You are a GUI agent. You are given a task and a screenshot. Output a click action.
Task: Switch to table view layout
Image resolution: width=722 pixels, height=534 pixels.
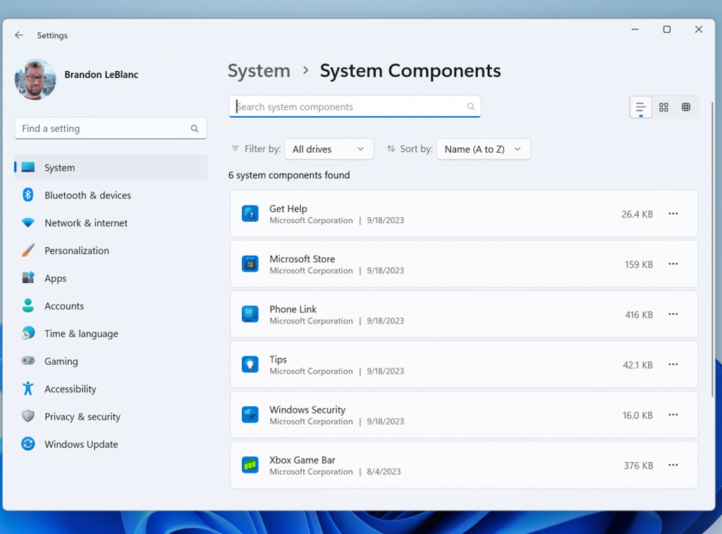pos(686,107)
